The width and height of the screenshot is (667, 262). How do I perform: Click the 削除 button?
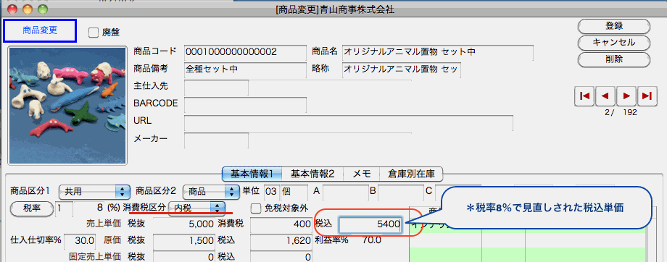click(x=614, y=59)
